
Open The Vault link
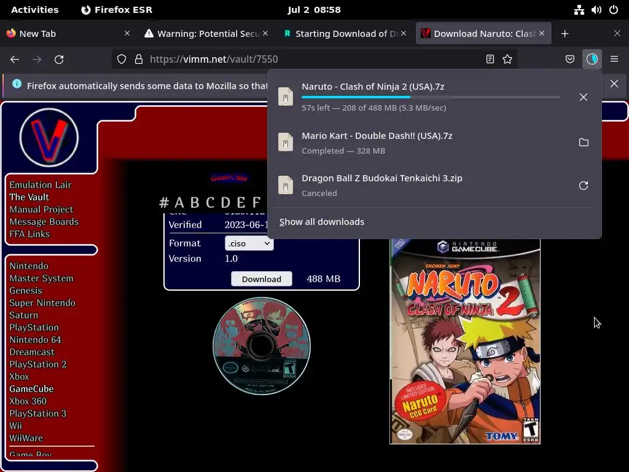click(29, 197)
